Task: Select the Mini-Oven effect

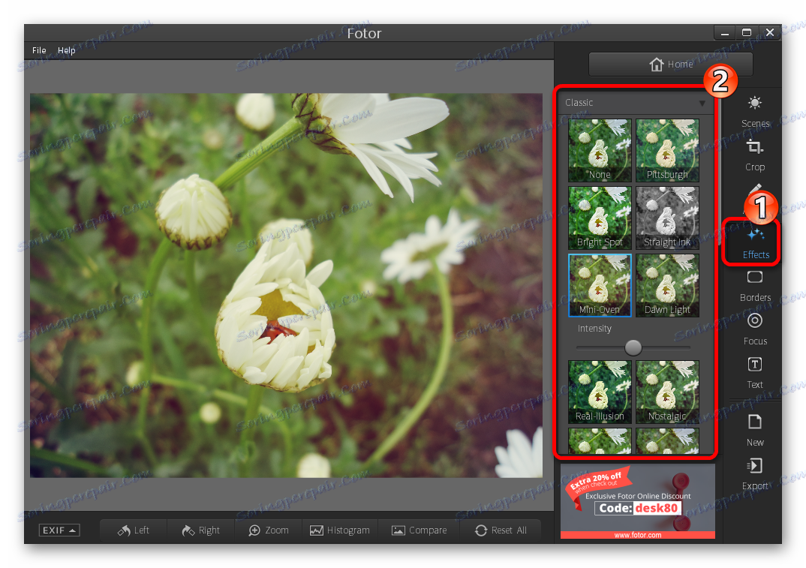Action: (600, 285)
